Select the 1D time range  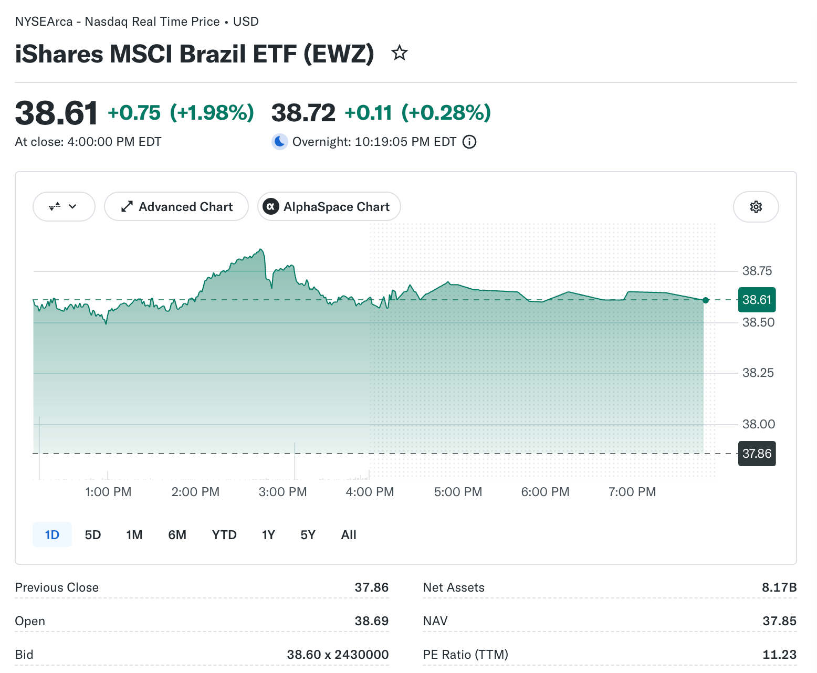point(52,534)
